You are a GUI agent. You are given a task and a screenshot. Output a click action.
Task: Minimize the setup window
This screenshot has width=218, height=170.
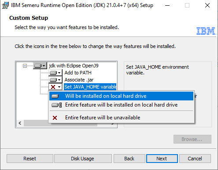coord(167,5)
